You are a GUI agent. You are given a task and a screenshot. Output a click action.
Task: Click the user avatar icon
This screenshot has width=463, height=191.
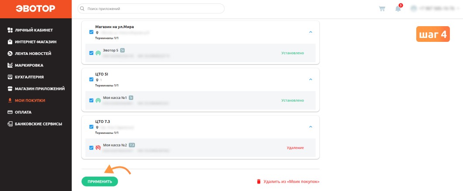[x=414, y=9]
